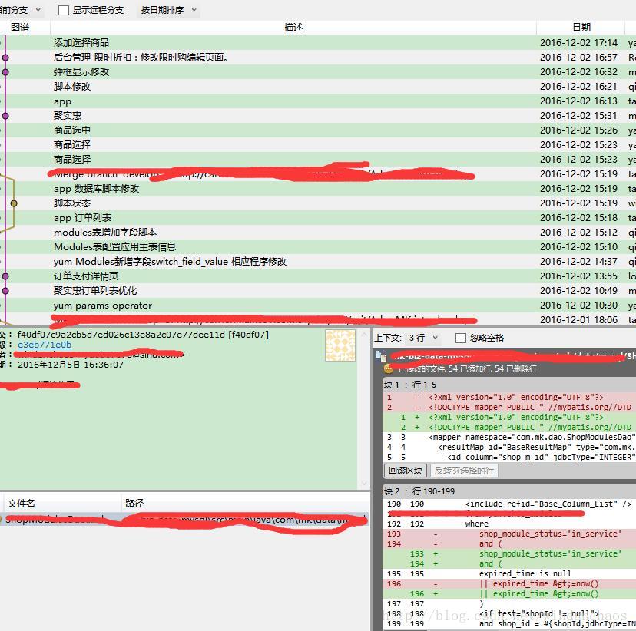
Task: Click the modified-file status icon
Action: click(x=389, y=368)
